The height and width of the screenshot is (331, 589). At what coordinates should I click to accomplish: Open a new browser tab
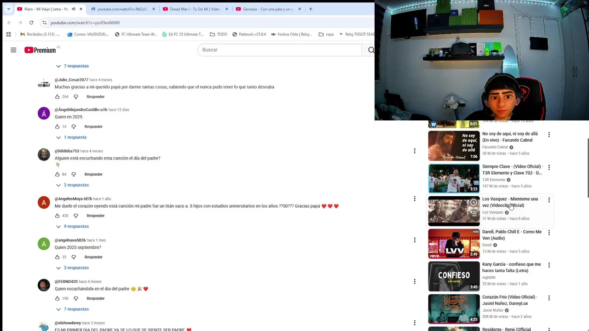311,9
